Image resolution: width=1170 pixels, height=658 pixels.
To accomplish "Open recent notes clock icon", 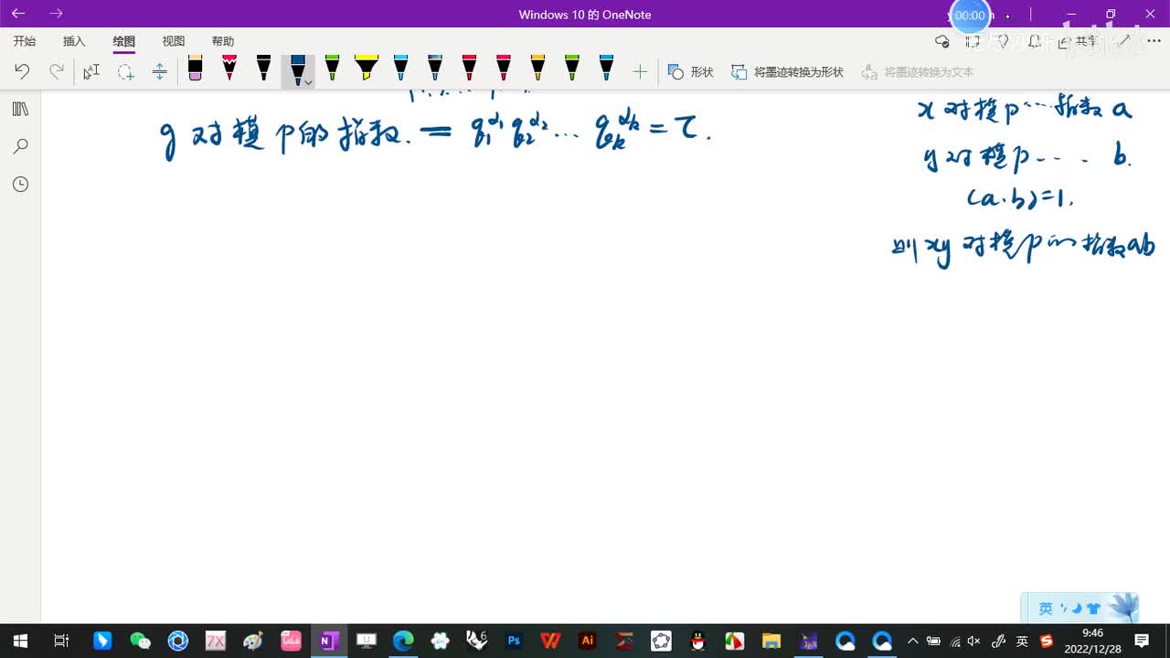I will (20, 184).
